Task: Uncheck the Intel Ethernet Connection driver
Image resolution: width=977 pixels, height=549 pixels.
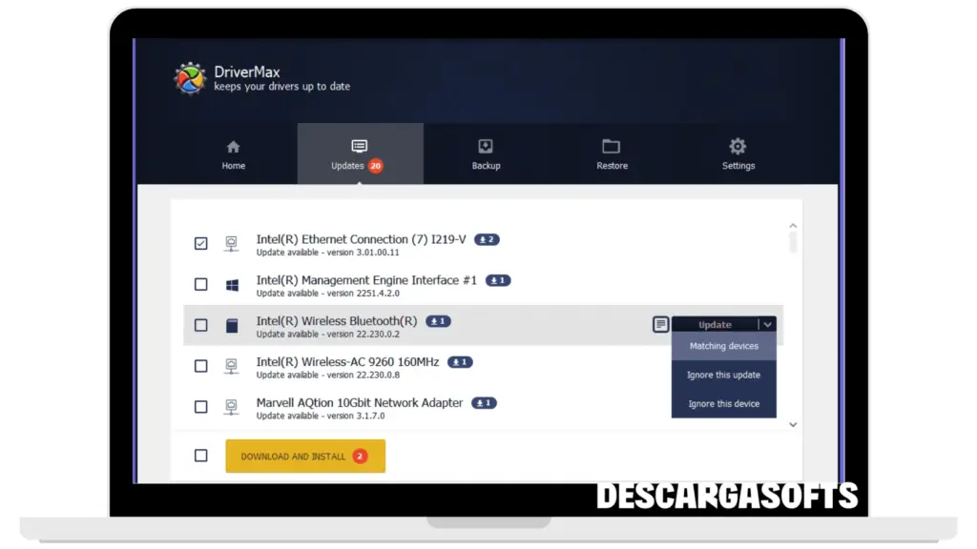Action: 200,243
